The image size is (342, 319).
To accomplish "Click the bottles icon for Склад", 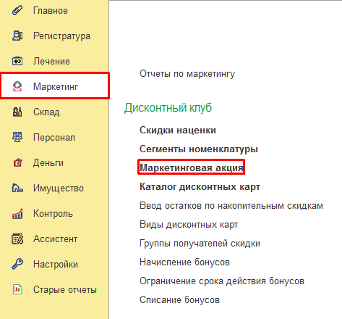I will coord(17,112).
